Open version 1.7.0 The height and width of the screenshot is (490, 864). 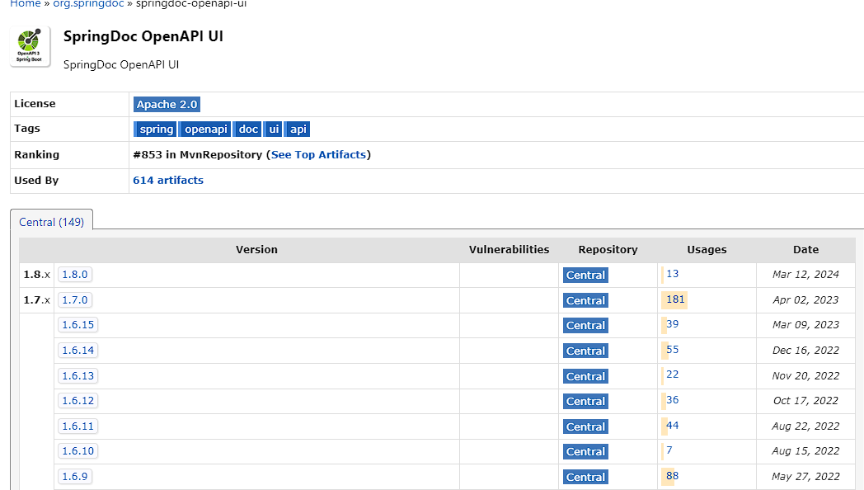tap(75, 299)
